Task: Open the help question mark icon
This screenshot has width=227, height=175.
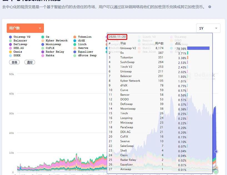Action: 209,7
